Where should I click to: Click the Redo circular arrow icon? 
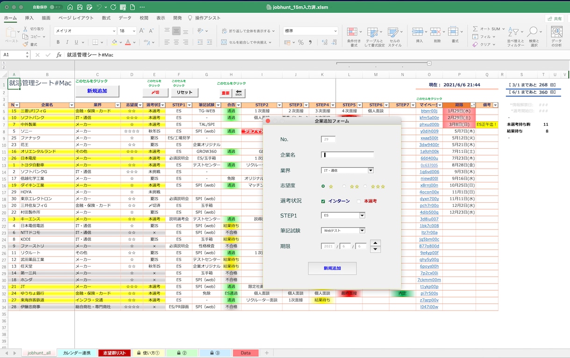(114, 7)
